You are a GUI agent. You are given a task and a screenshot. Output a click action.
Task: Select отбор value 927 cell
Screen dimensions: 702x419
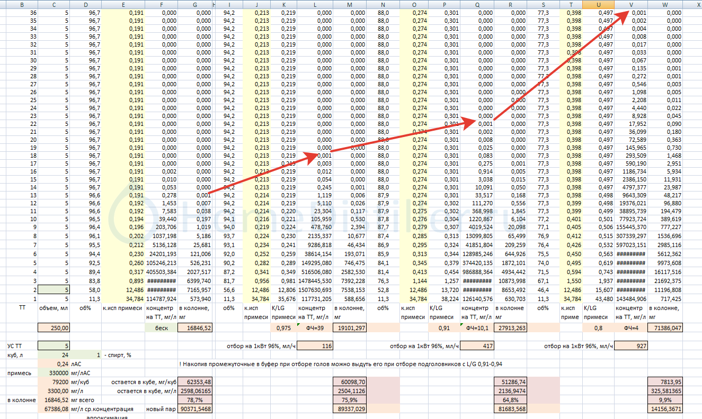pyautogui.click(x=631, y=345)
